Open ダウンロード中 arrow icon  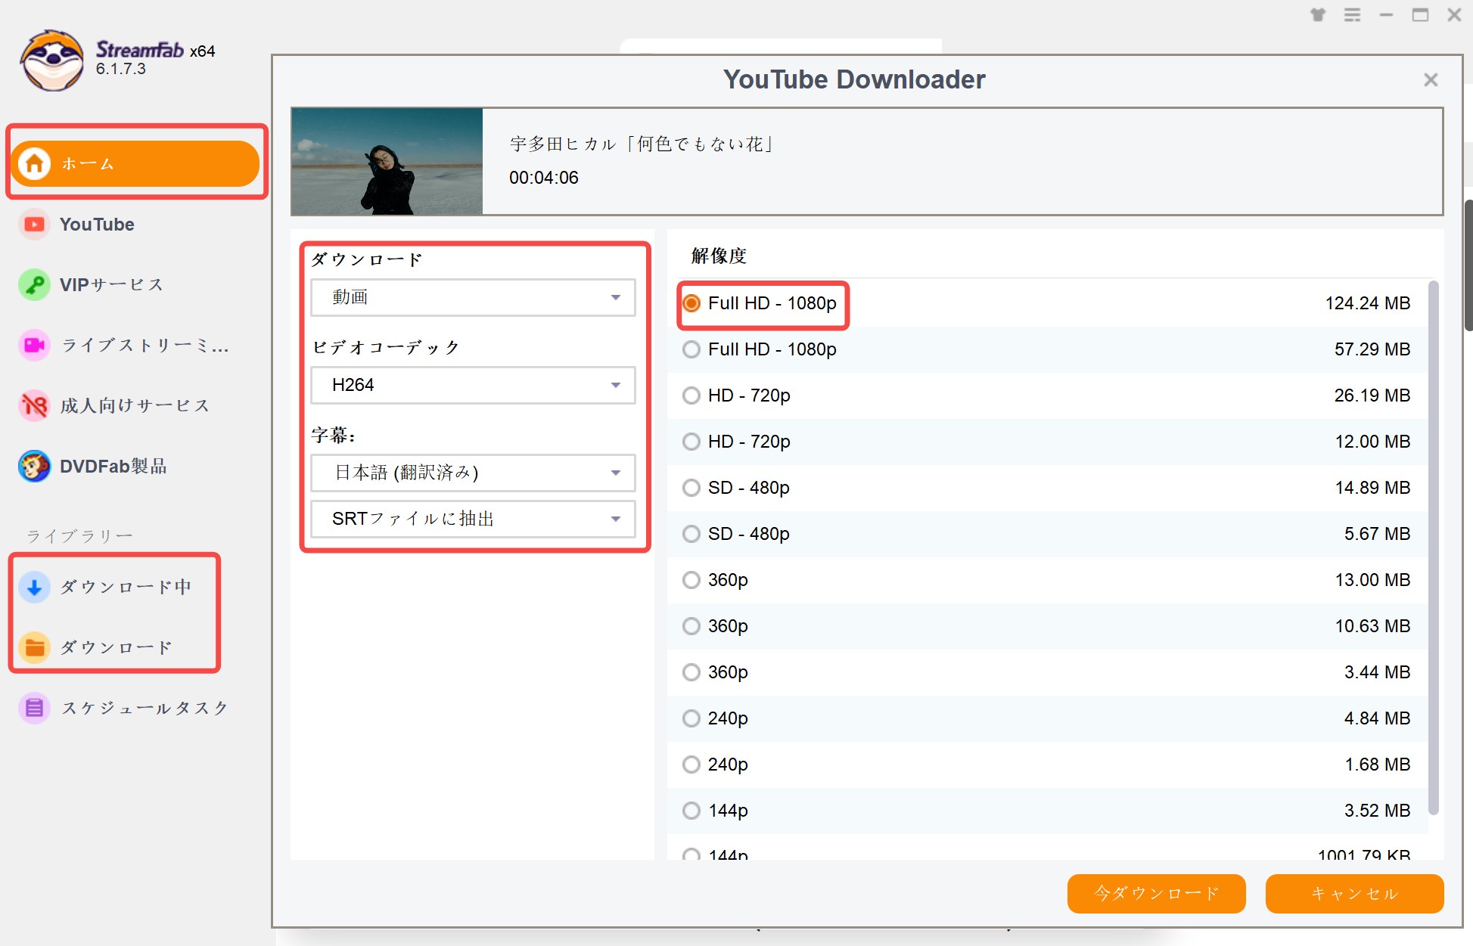pyautogui.click(x=34, y=587)
